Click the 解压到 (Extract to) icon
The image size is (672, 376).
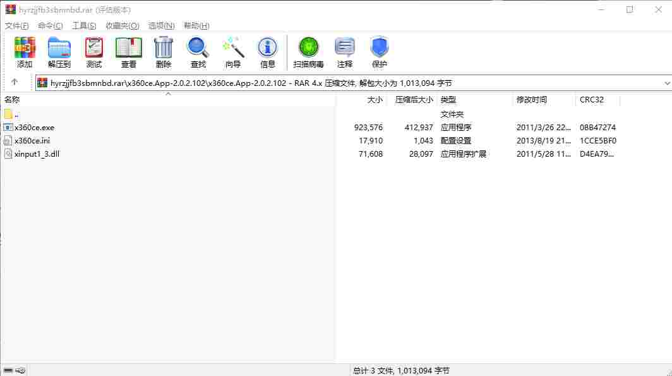tap(59, 47)
